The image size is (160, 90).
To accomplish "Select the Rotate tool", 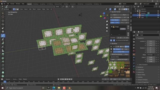I will click(3, 24).
